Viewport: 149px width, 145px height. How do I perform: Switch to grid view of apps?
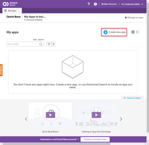(x=133, y=32)
